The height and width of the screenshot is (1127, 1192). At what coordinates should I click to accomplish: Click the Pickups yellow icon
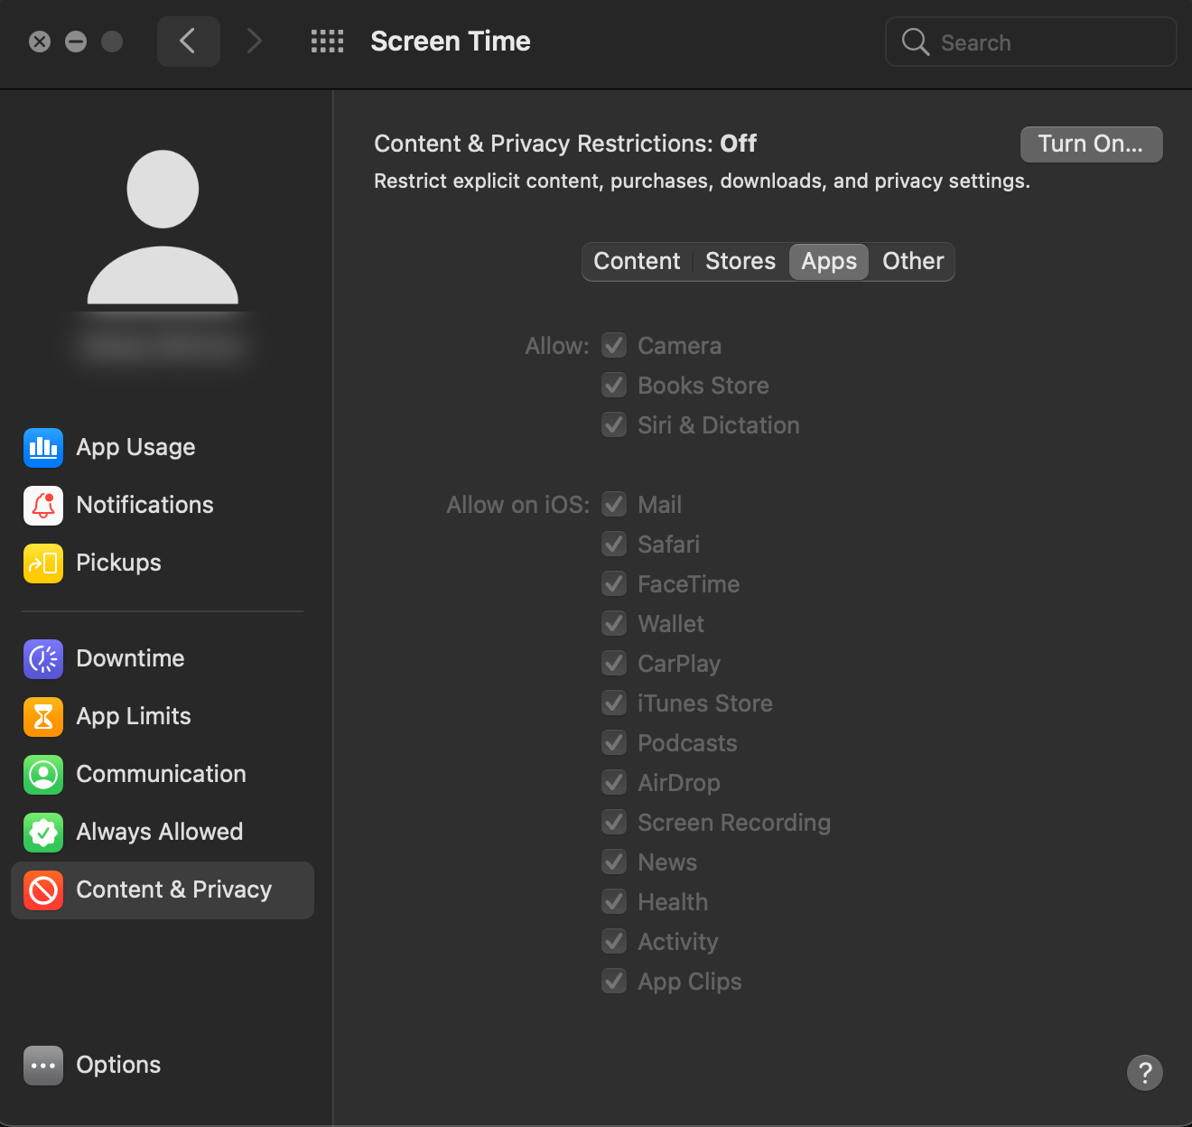pos(43,563)
